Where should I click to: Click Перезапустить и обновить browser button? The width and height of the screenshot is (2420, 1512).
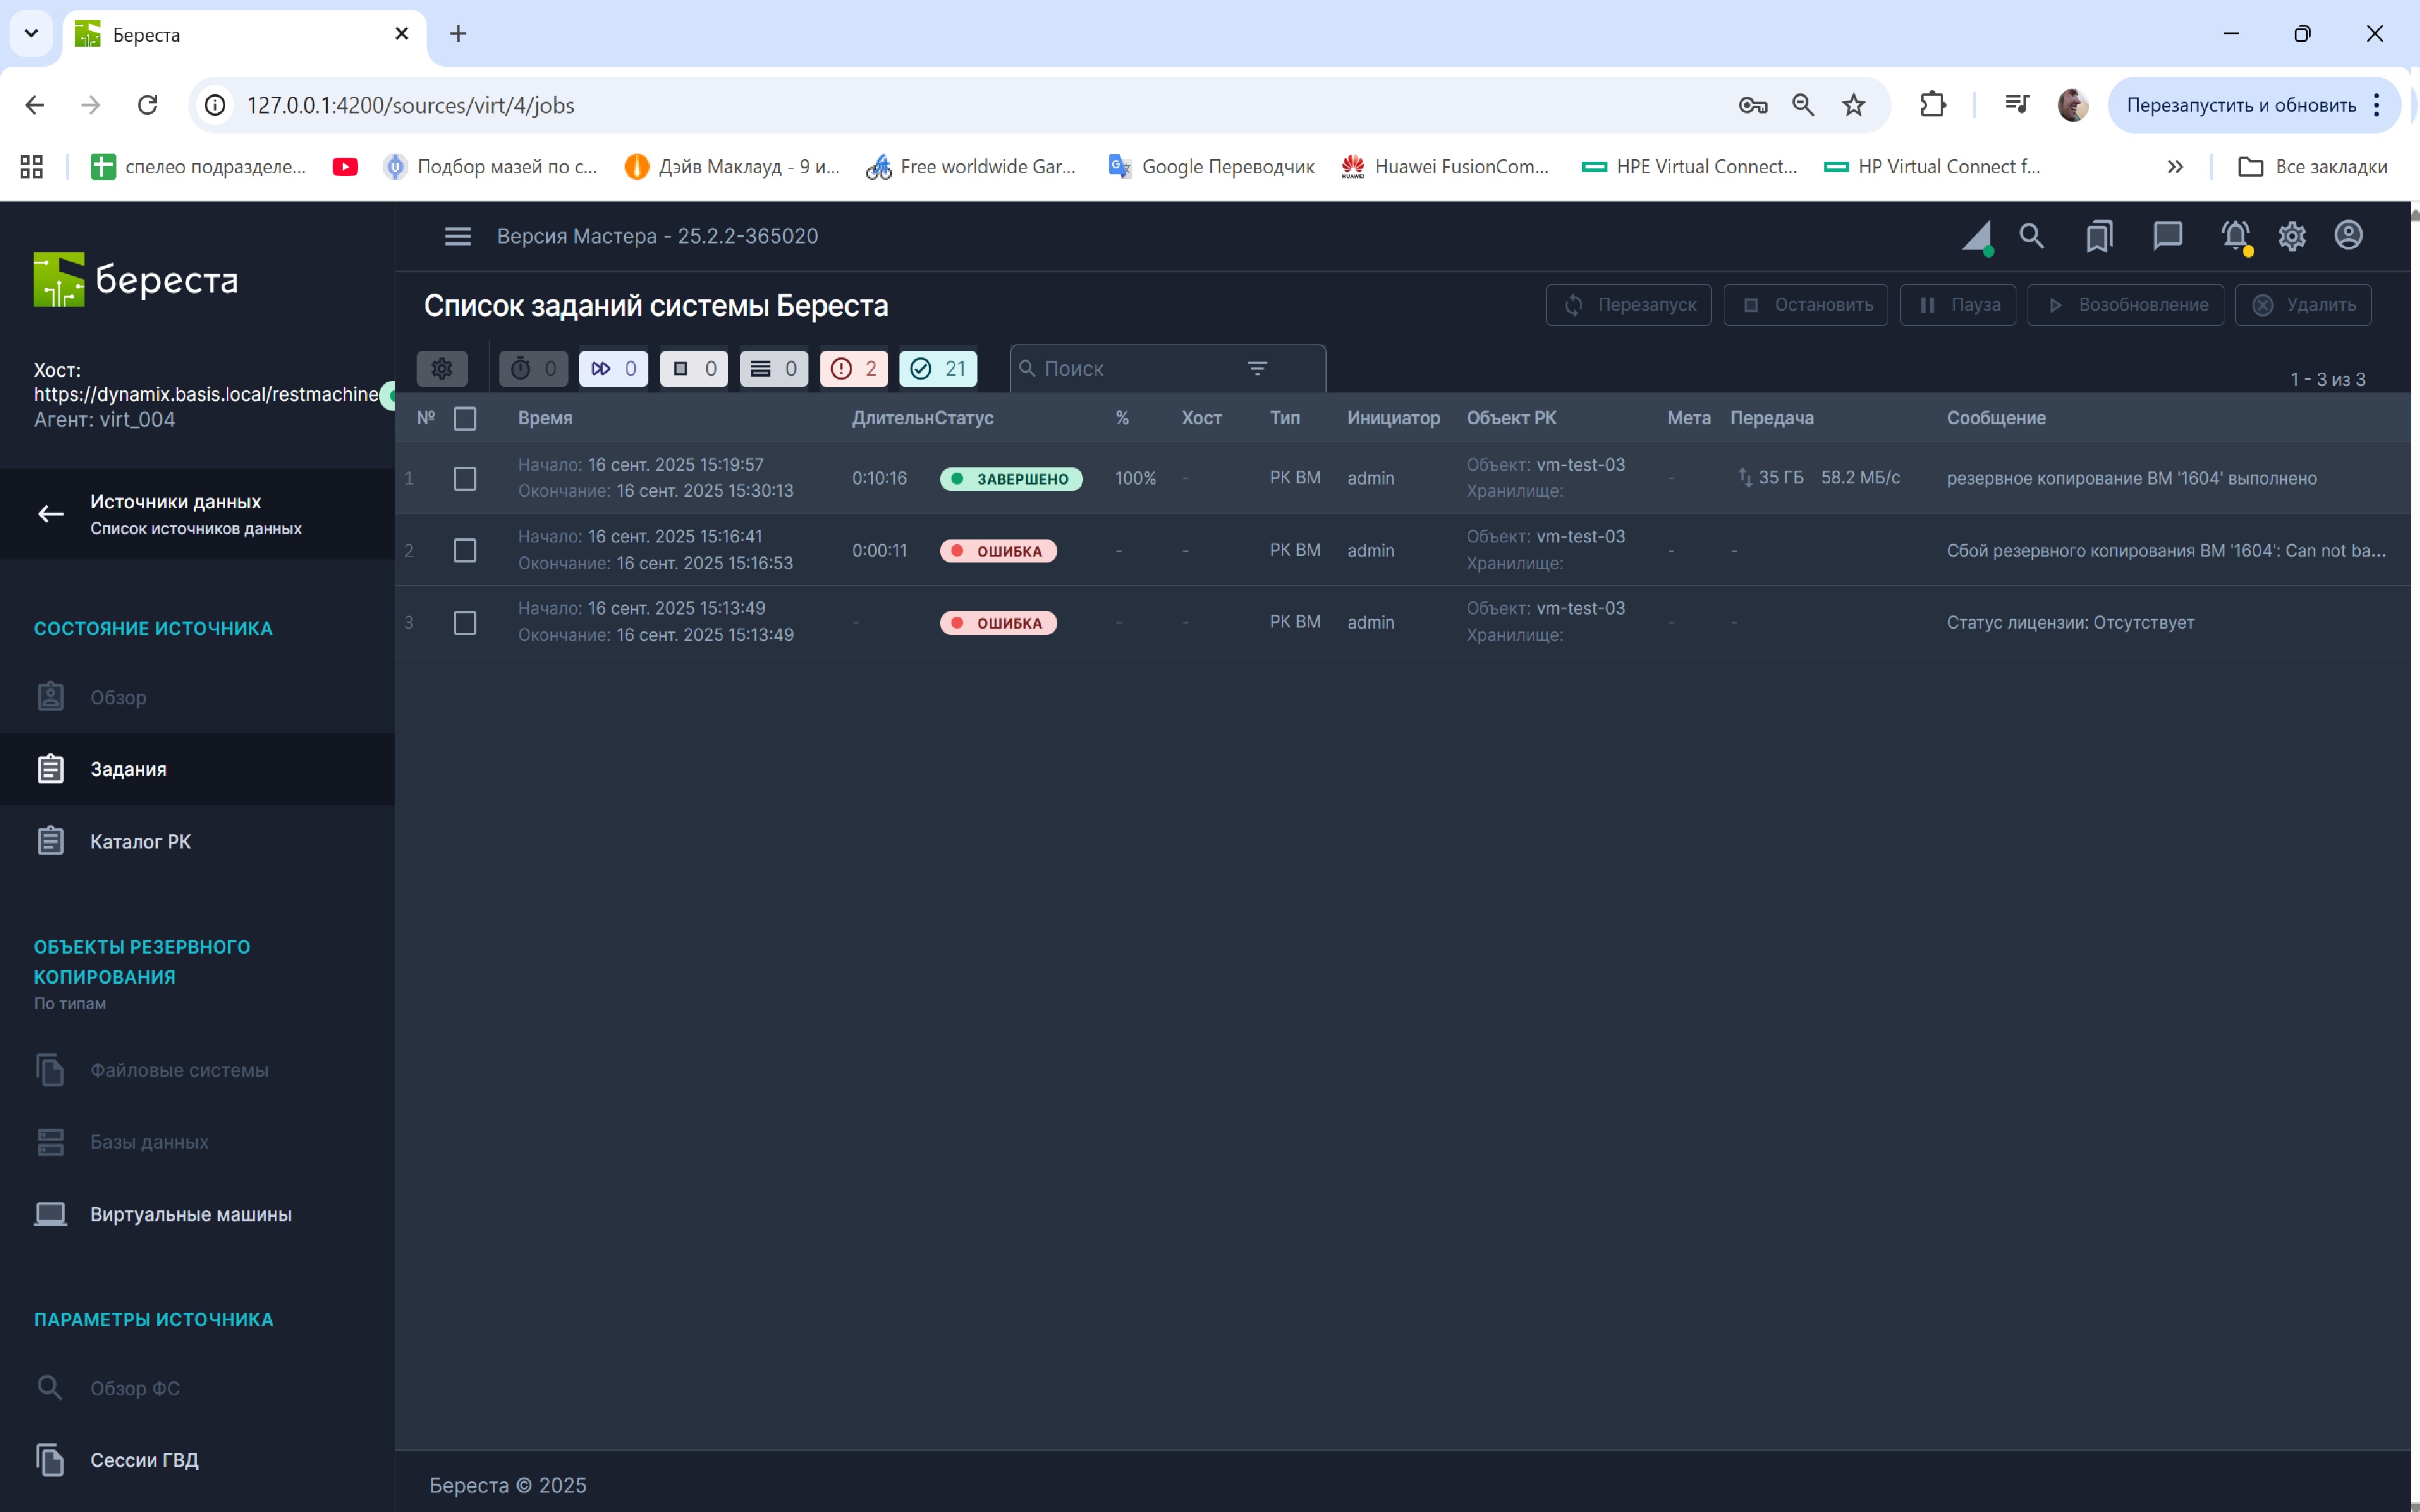click(x=2240, y=105)
